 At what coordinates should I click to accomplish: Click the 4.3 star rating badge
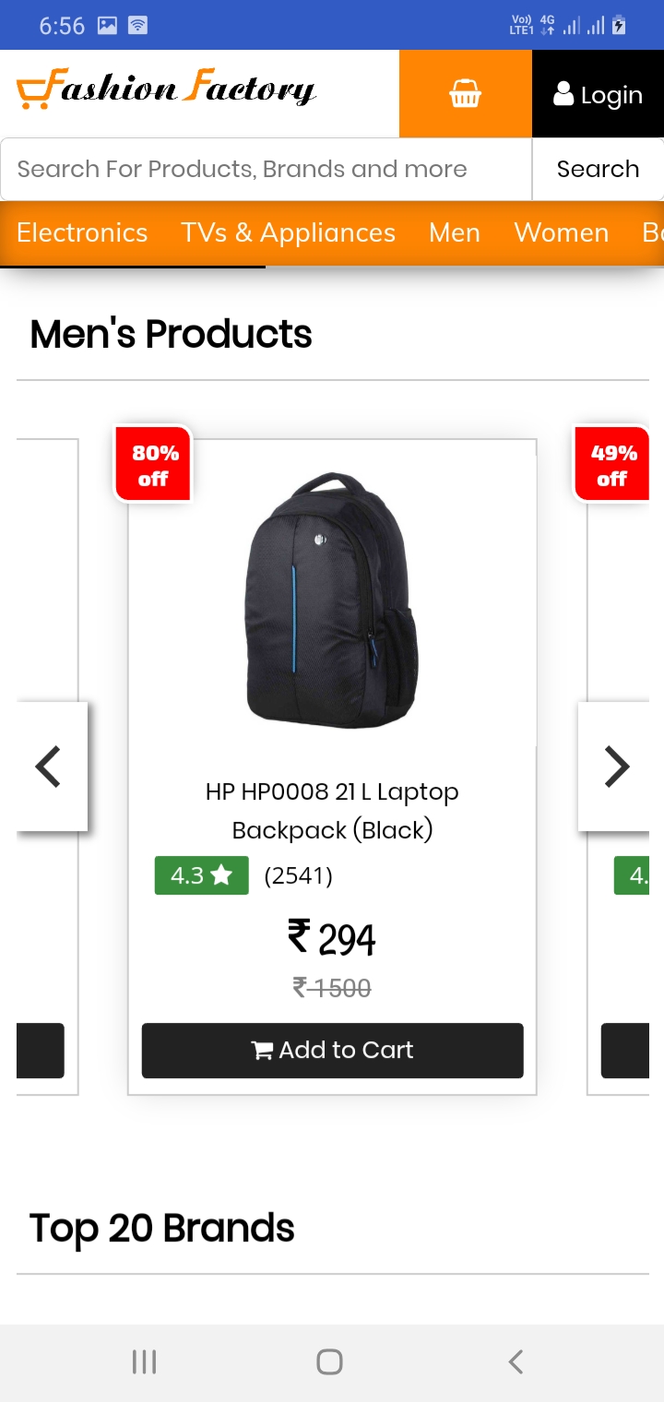tap(201, 875)
